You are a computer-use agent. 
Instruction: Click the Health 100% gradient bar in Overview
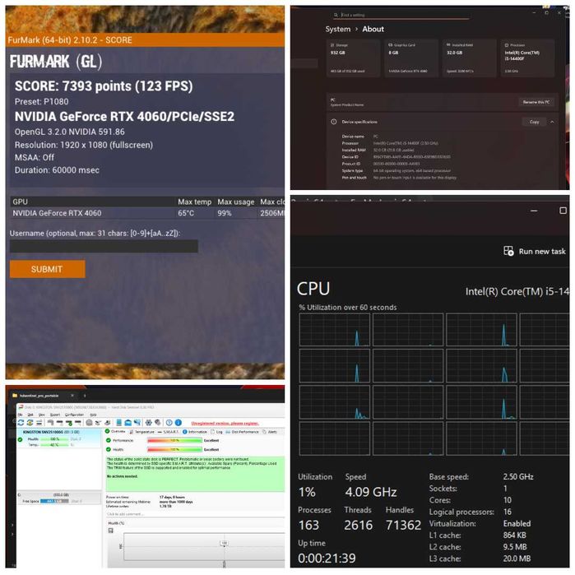point(175,449)
